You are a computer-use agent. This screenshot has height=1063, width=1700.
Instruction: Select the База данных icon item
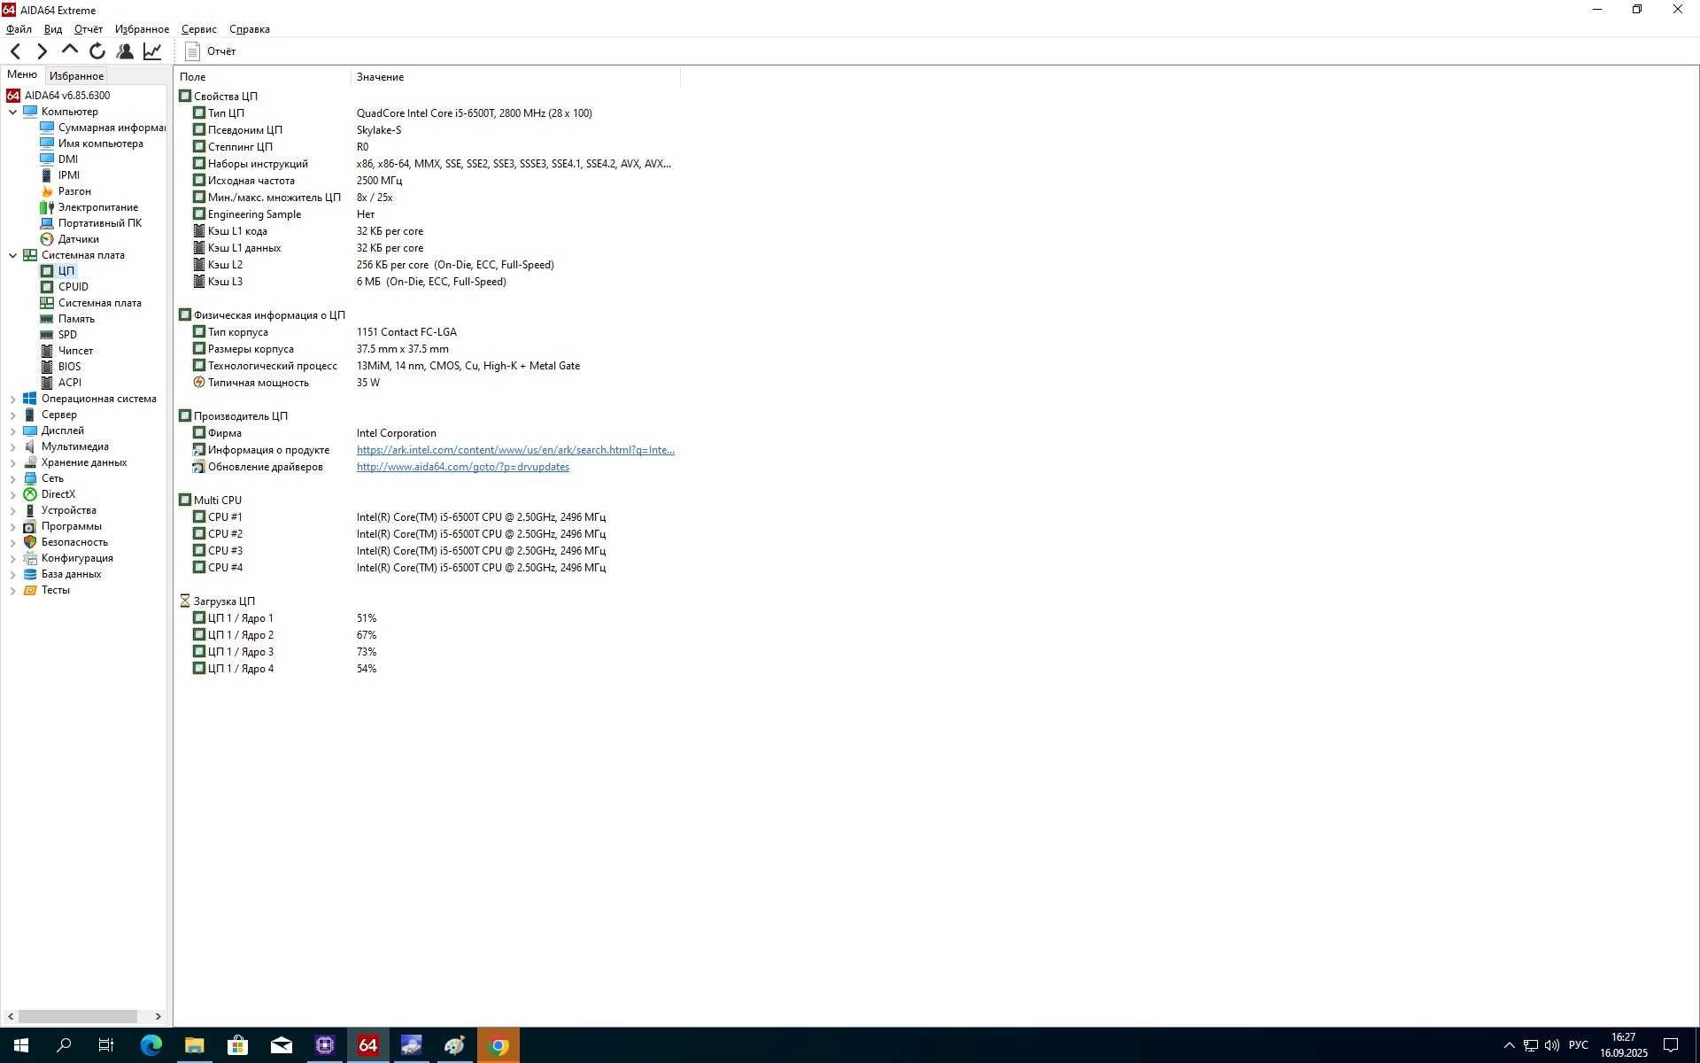pos(62,574)
